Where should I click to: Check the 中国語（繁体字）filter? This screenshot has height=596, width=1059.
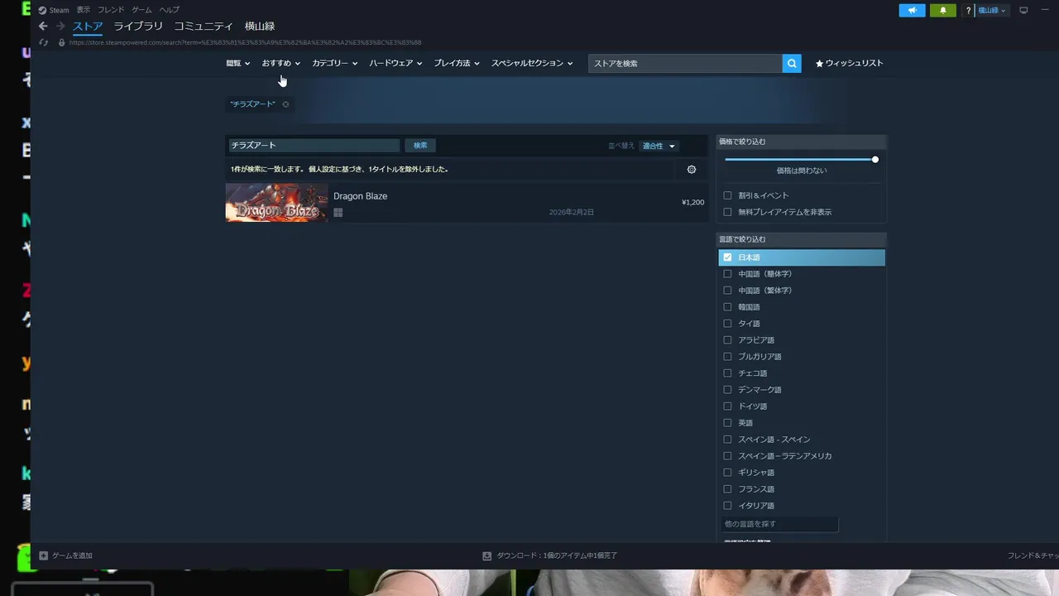click(x=727, y=291)
